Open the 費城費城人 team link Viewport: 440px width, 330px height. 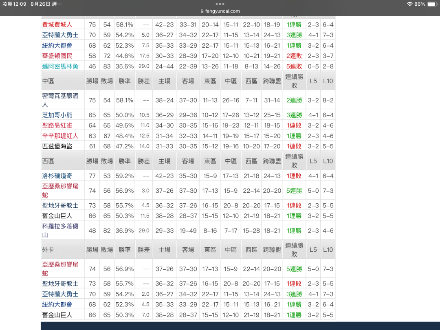[57, 25]
